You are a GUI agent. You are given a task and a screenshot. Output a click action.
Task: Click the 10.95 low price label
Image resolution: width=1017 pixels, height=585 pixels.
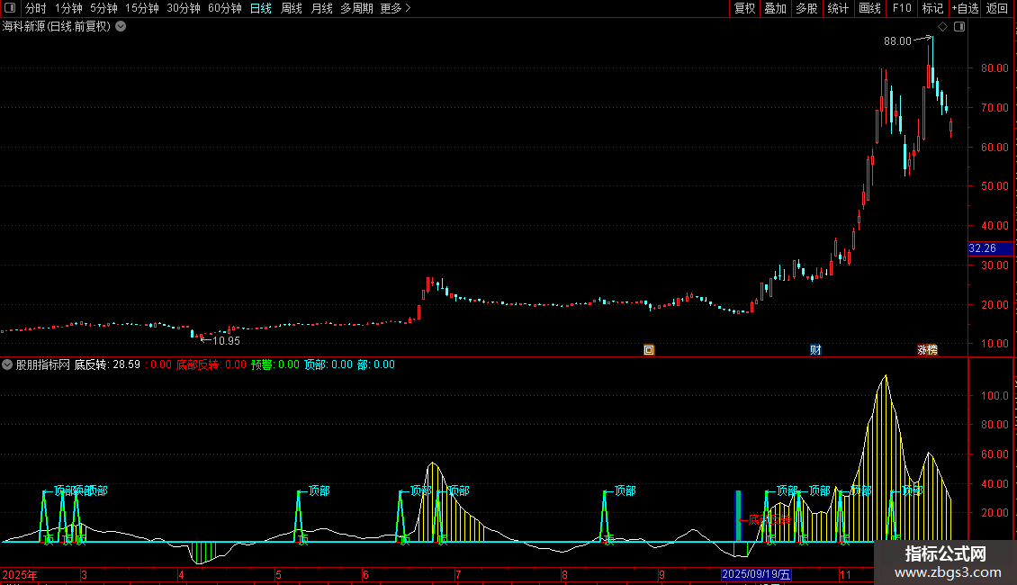point(227,340)
